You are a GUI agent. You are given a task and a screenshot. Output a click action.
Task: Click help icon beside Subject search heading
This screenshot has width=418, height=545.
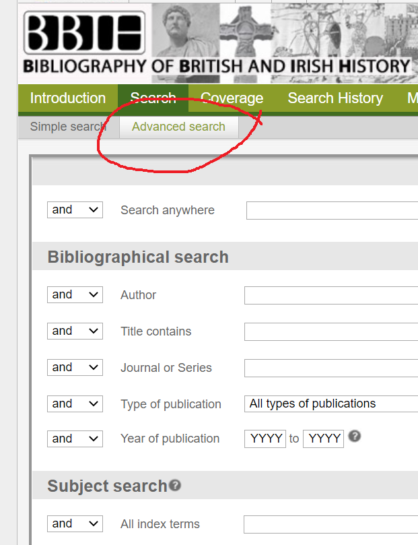coord(175,485)
